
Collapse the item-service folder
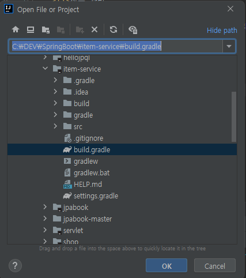(x=46, y=69)
